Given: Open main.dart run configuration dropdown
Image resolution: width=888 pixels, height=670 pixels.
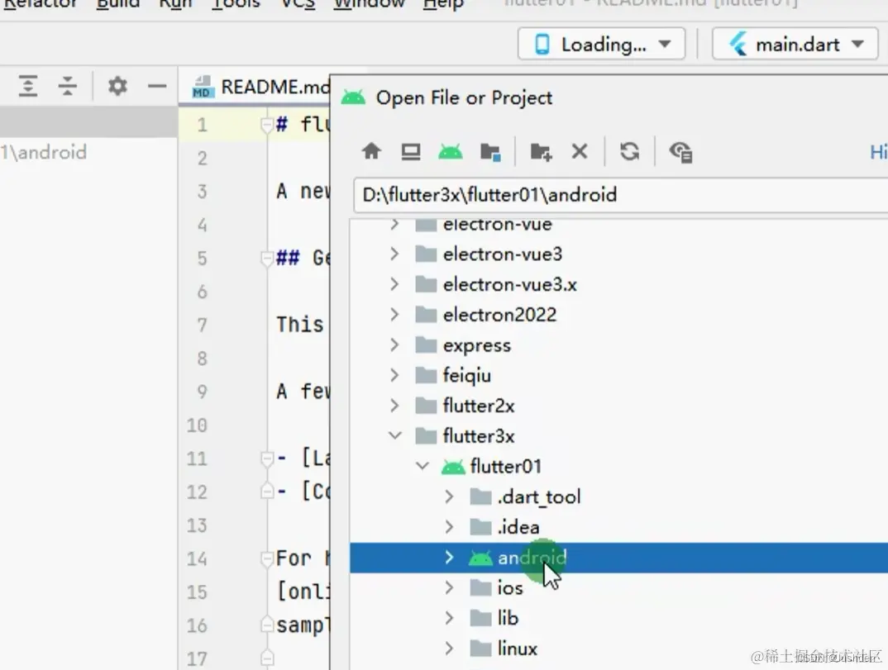Looking at the screenshot, I should pyautogui.click(x=795, y=44).
